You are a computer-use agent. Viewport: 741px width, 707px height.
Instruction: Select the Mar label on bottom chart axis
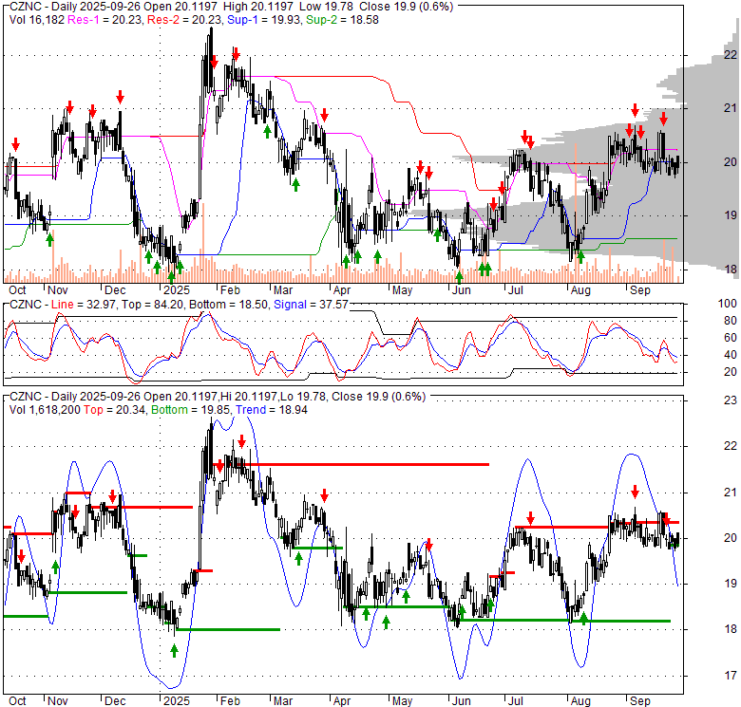pyautogui.click(x=282, y=701)
